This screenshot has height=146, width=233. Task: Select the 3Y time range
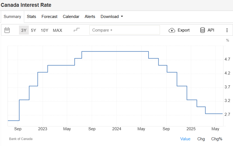(x=24, y=30)
